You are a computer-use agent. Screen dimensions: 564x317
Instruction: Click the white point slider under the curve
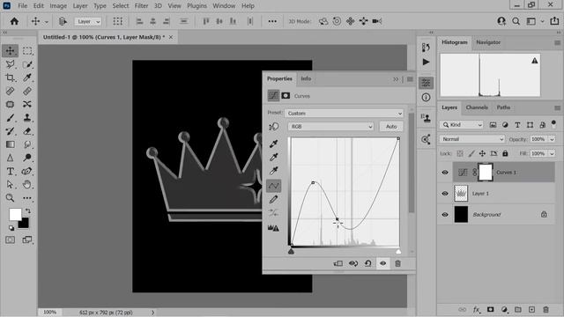(398, 251)
